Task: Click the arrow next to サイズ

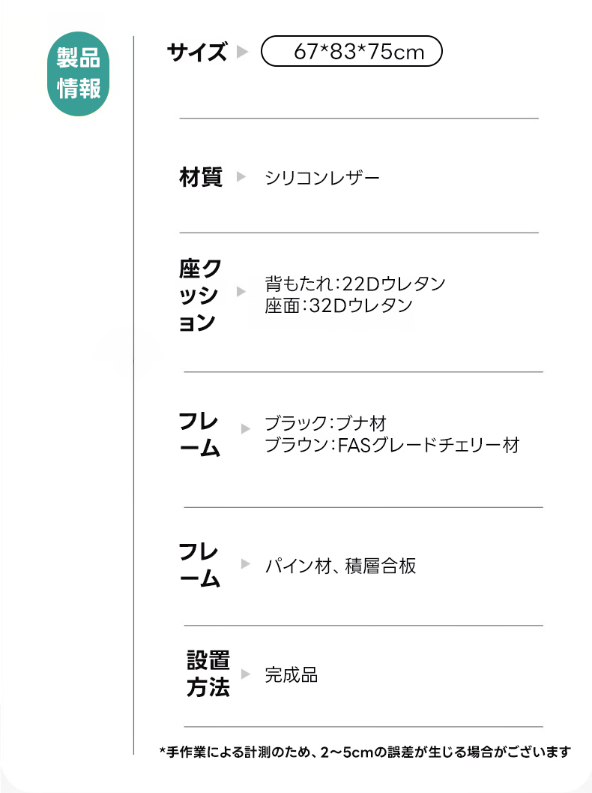Action: tap(241, 53)
